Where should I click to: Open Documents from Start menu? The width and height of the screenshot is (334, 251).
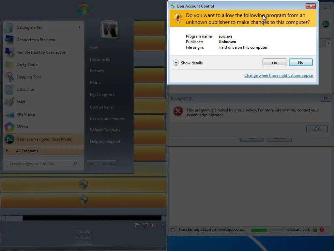pos(100,59)
